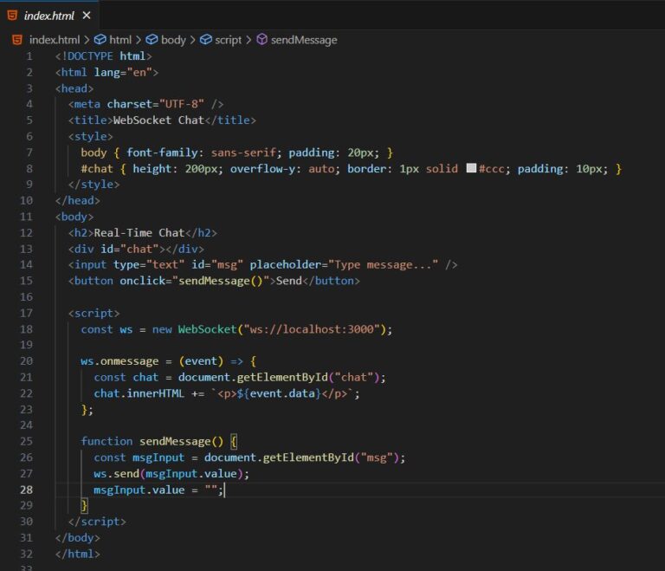Click the cube symbol icon before the body breadcrumb
This screenshot has height=571, width=665.
[152, 40]
